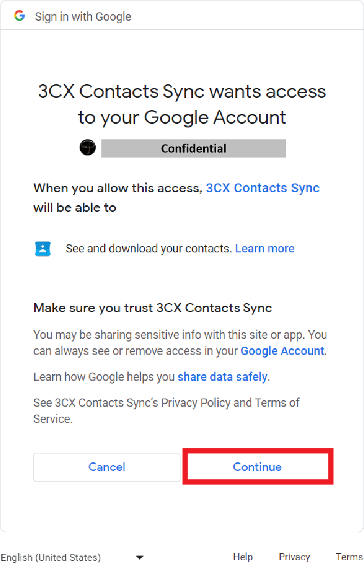
Task: Open the share data safely link
Action: coord(222,377)
